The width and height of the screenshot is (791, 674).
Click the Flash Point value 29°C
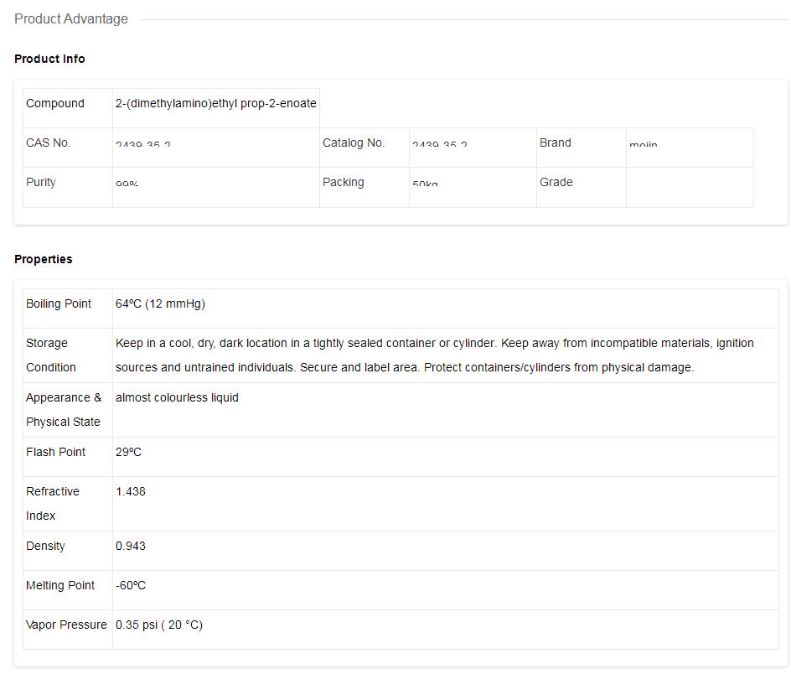(x=128, y=452)
